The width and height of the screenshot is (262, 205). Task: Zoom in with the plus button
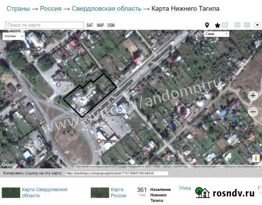[x=253, y=96]
